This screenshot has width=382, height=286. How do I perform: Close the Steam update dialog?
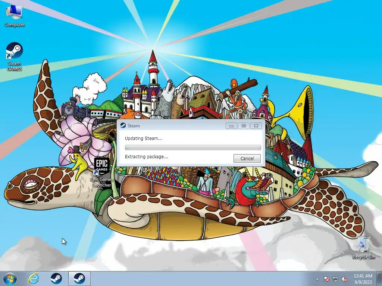[x=256, y=126]
